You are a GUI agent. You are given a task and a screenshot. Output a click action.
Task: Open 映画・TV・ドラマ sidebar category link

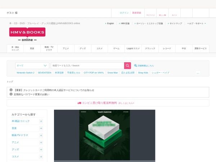click(20, 135)
